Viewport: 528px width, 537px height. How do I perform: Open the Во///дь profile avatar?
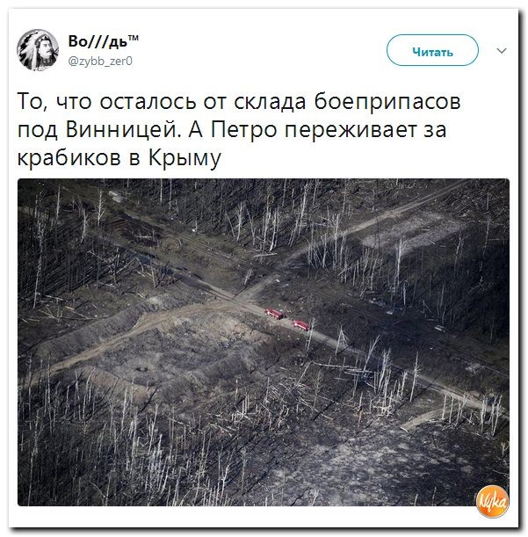click(38, 50)
